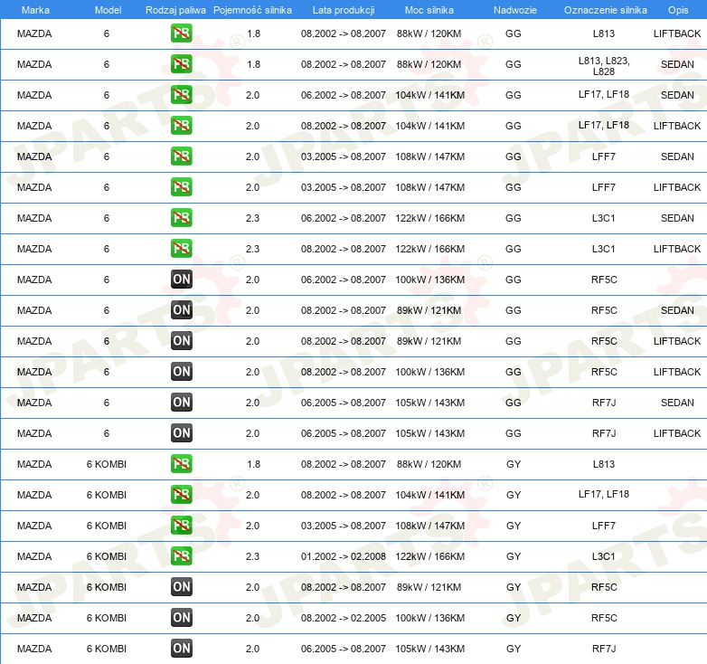Click ON diesel icon in RF7J SEDAN row

click(x=181, y=403)
